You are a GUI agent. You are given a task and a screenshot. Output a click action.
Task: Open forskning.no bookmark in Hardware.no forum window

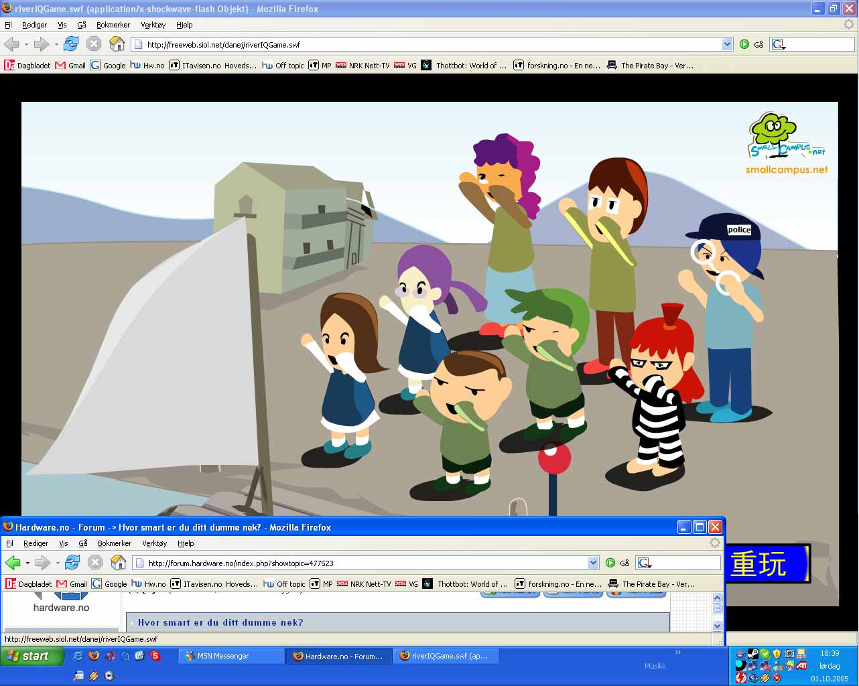click(x=558, y=584)
